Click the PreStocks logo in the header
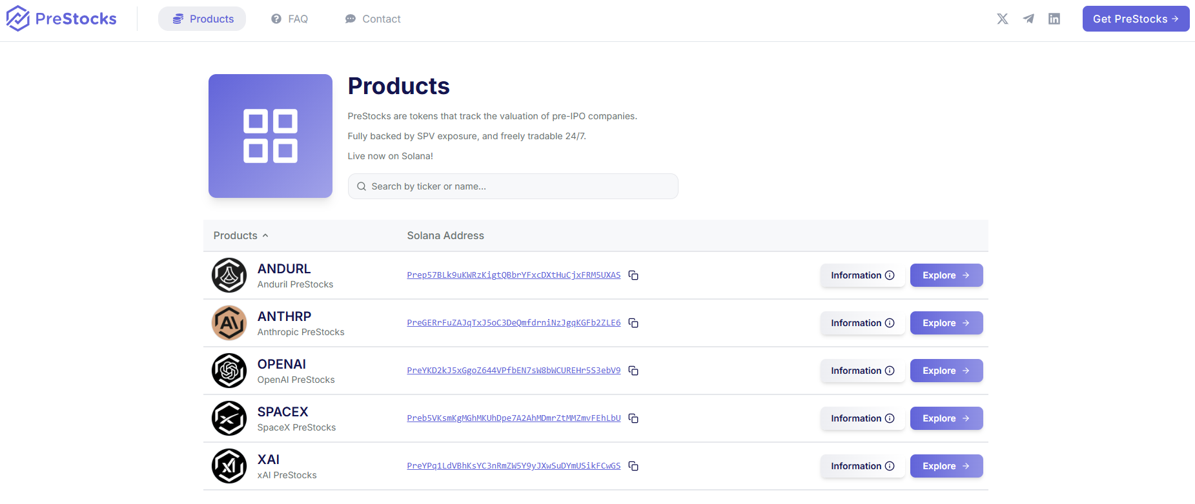This screenshot has width=1195, height=504. [x=61, y=19]
